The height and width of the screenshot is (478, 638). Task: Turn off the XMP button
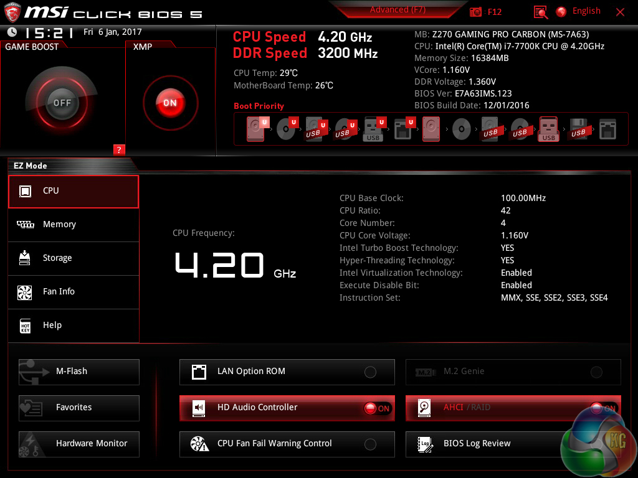pos(170,103)
